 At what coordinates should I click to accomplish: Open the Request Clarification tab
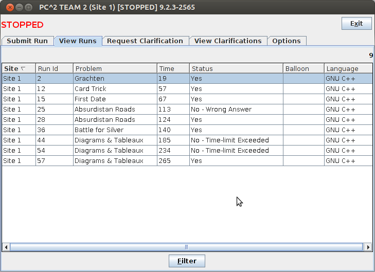(x=145, y=41)
